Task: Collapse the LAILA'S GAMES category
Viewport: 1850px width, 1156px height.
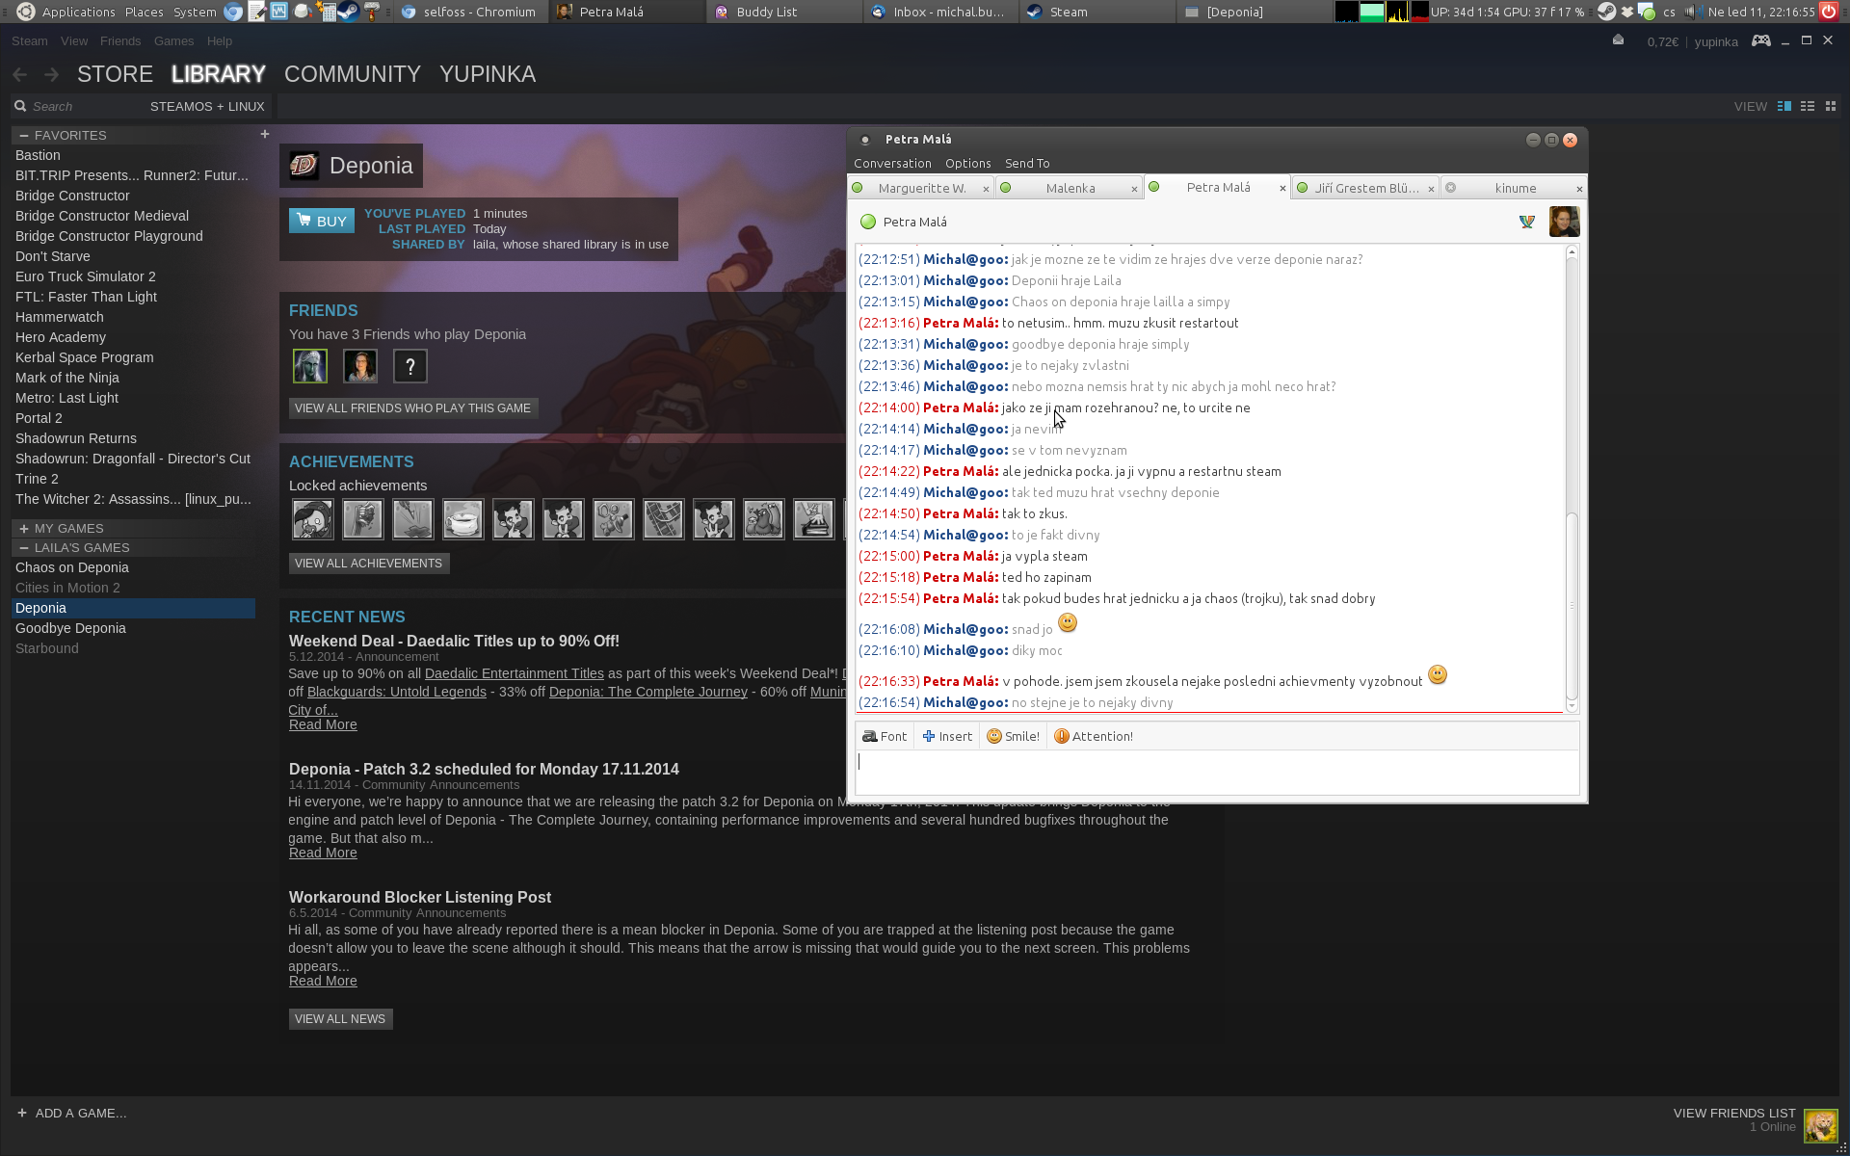Action: [x=24, y=548]
